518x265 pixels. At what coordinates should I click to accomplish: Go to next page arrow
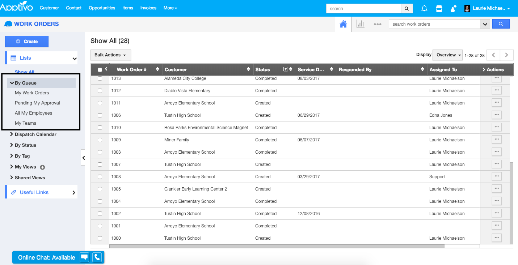507,55
